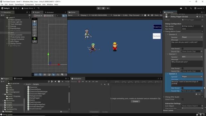
Task: Open the GameObject menu
Action: (x=19, y=5)
